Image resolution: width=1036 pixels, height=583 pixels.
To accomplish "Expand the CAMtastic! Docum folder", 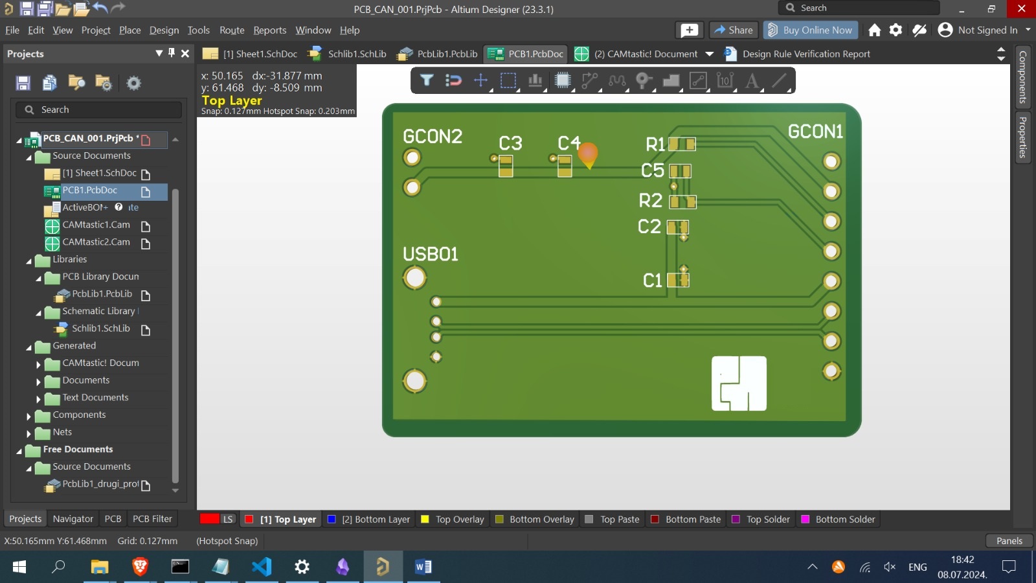I will (39, 363).
